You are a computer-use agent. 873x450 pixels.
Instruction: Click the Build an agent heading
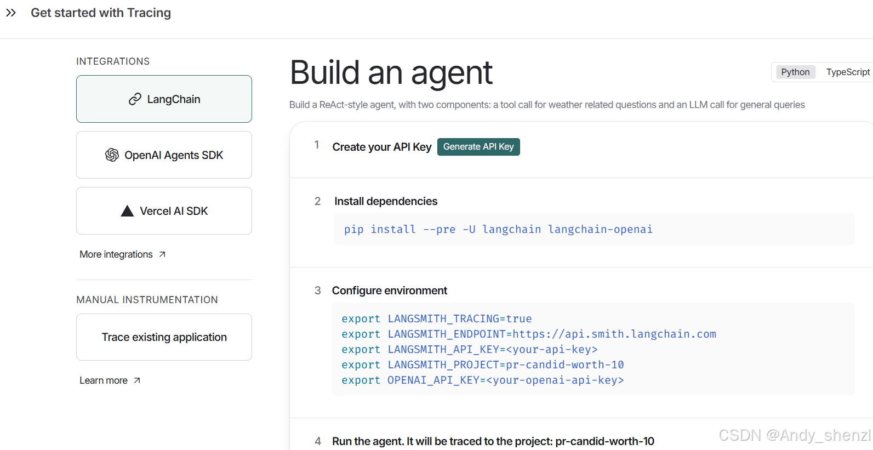click(391, 72)
